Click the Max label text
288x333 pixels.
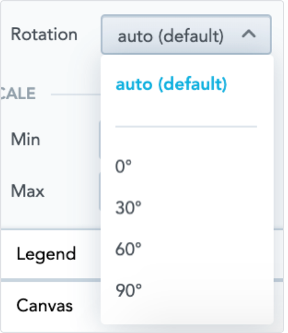(28, 191)
